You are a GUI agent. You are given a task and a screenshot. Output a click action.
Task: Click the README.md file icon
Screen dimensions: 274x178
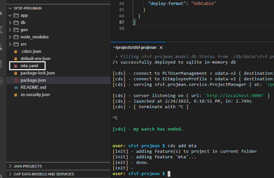[x=16, y=88]
